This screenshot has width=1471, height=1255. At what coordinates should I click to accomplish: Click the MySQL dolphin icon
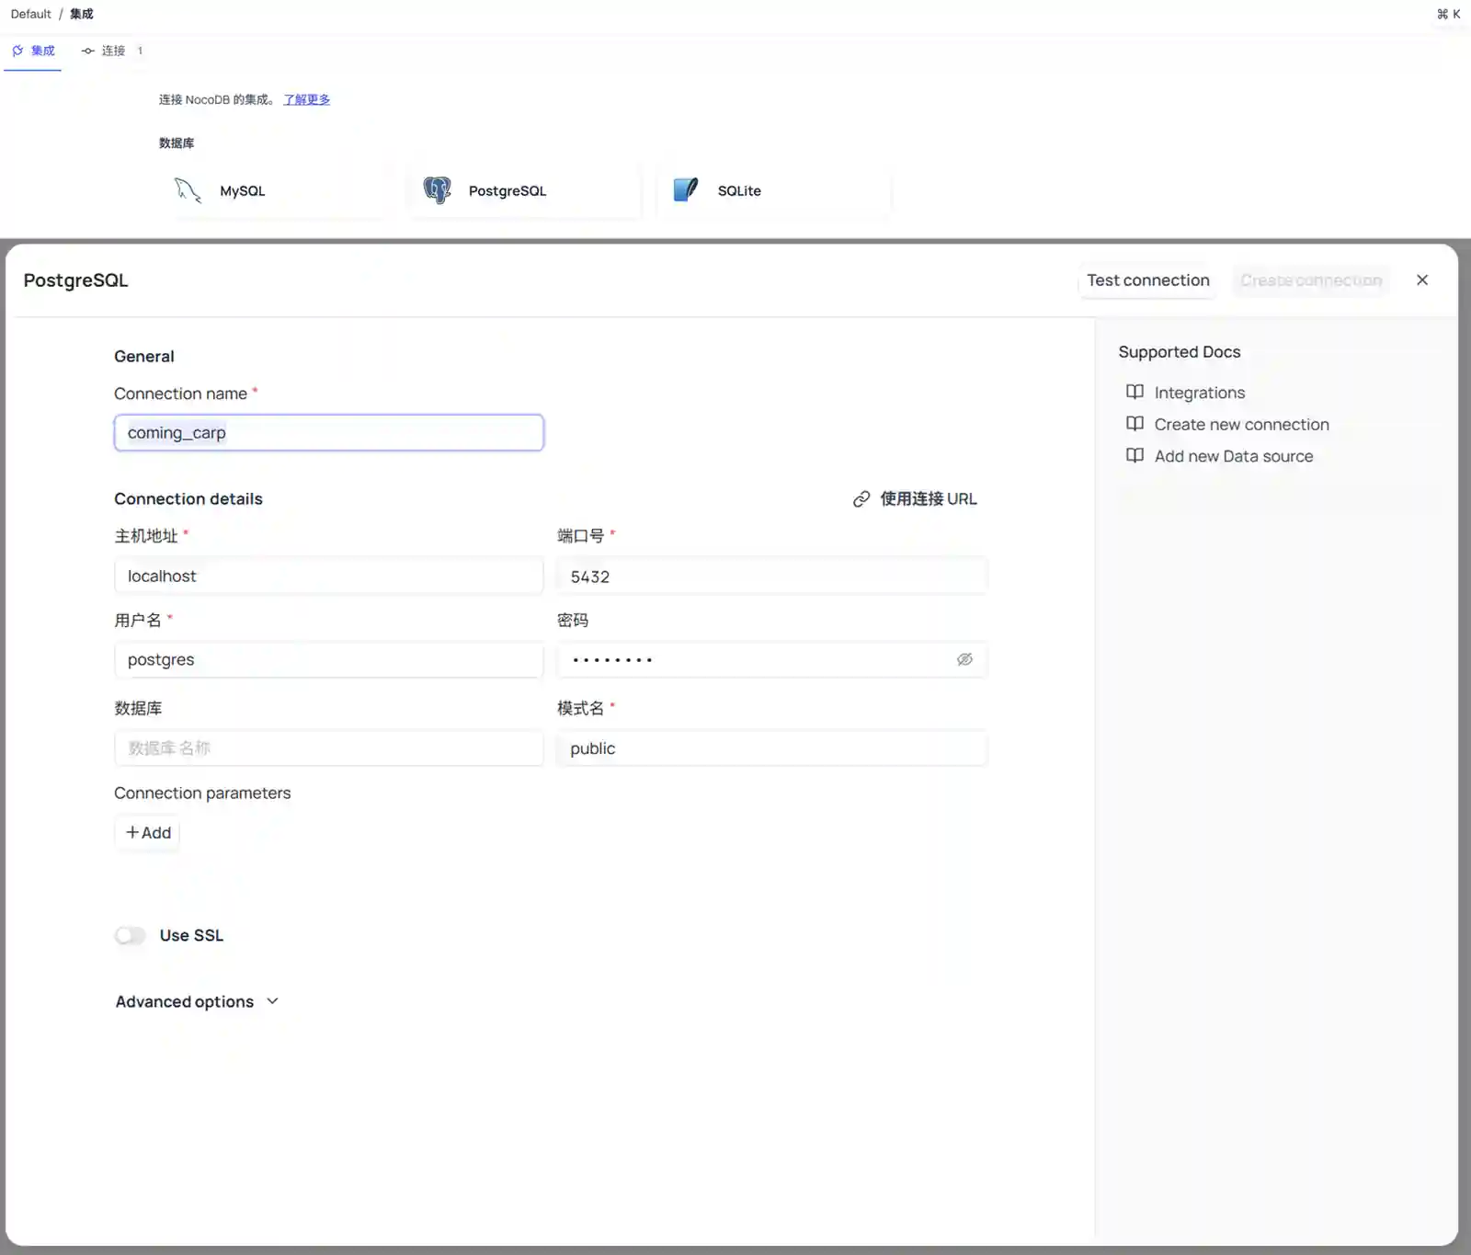tap(188, 190)
